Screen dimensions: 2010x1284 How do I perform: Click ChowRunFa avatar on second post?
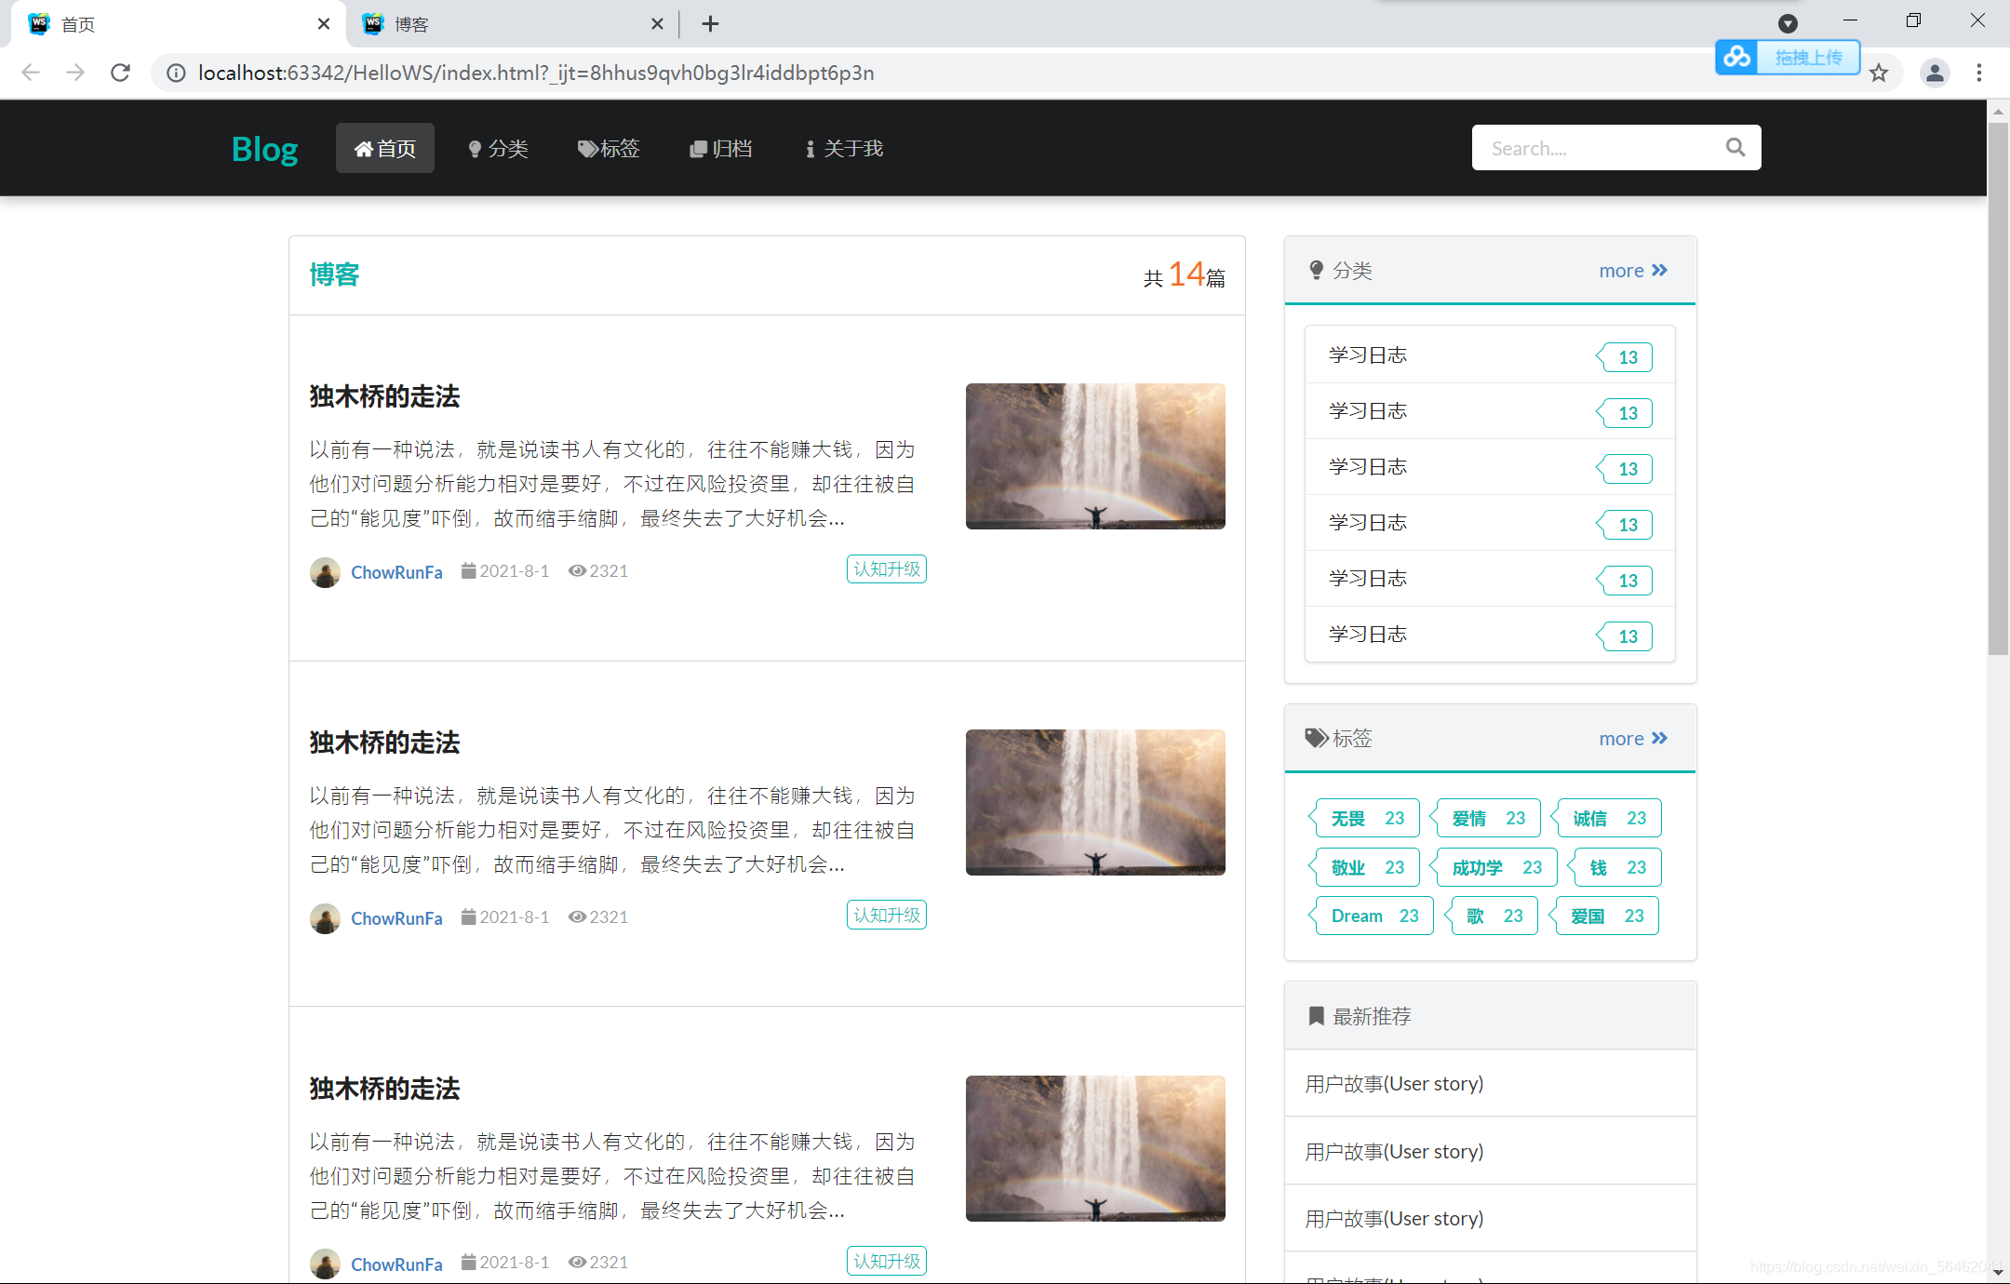[325, 918]
